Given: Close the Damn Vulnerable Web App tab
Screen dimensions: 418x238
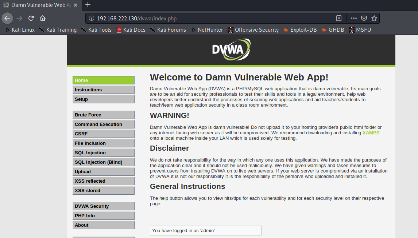Looking at the screenshot, I should click(x=76, y=5).
